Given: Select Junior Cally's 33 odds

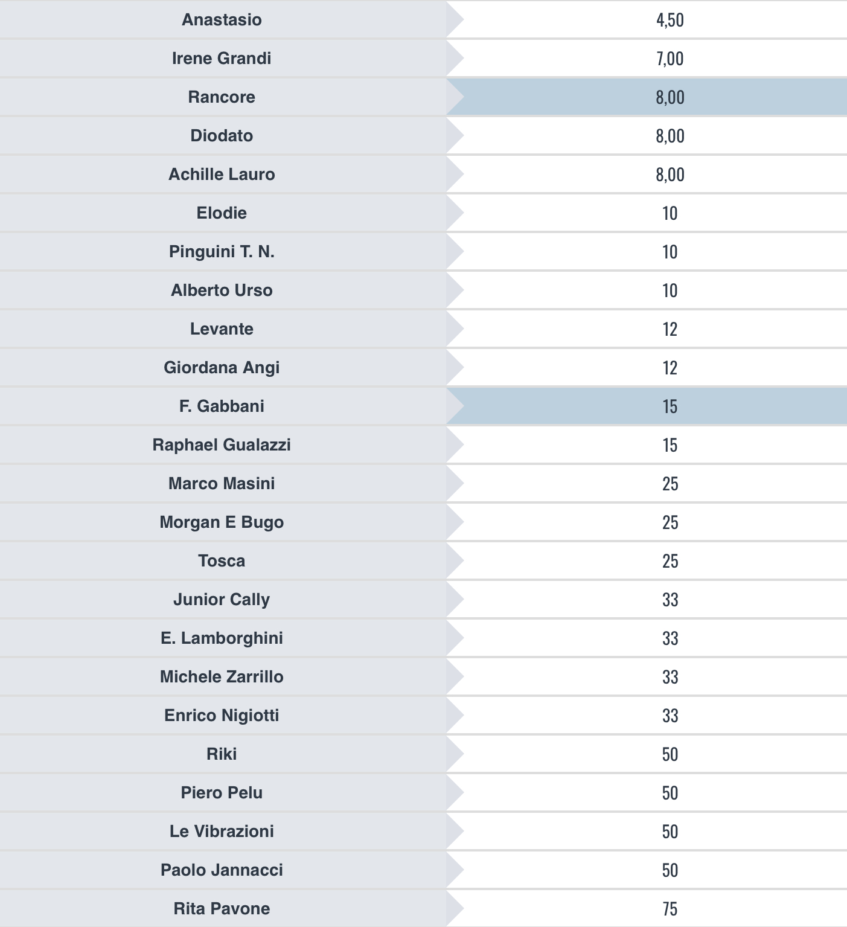Looking at the screenshot, I should (x=670, y=600).
